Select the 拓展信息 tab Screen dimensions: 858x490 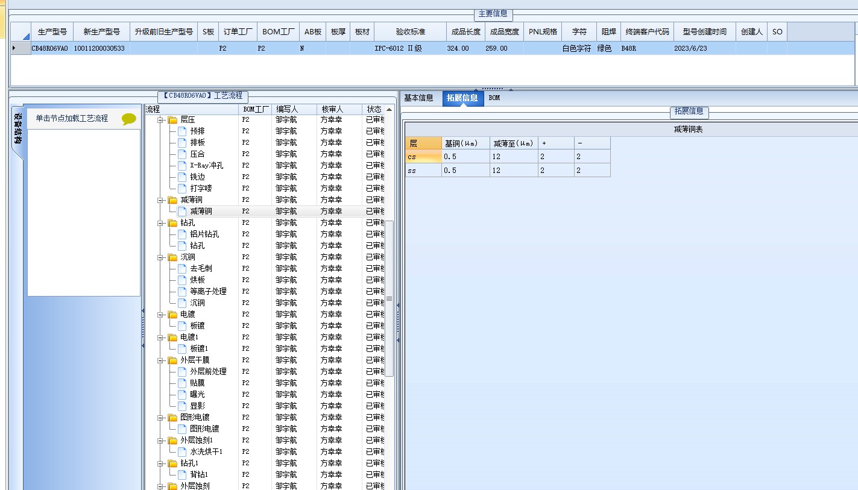click(x=462, y=98)
